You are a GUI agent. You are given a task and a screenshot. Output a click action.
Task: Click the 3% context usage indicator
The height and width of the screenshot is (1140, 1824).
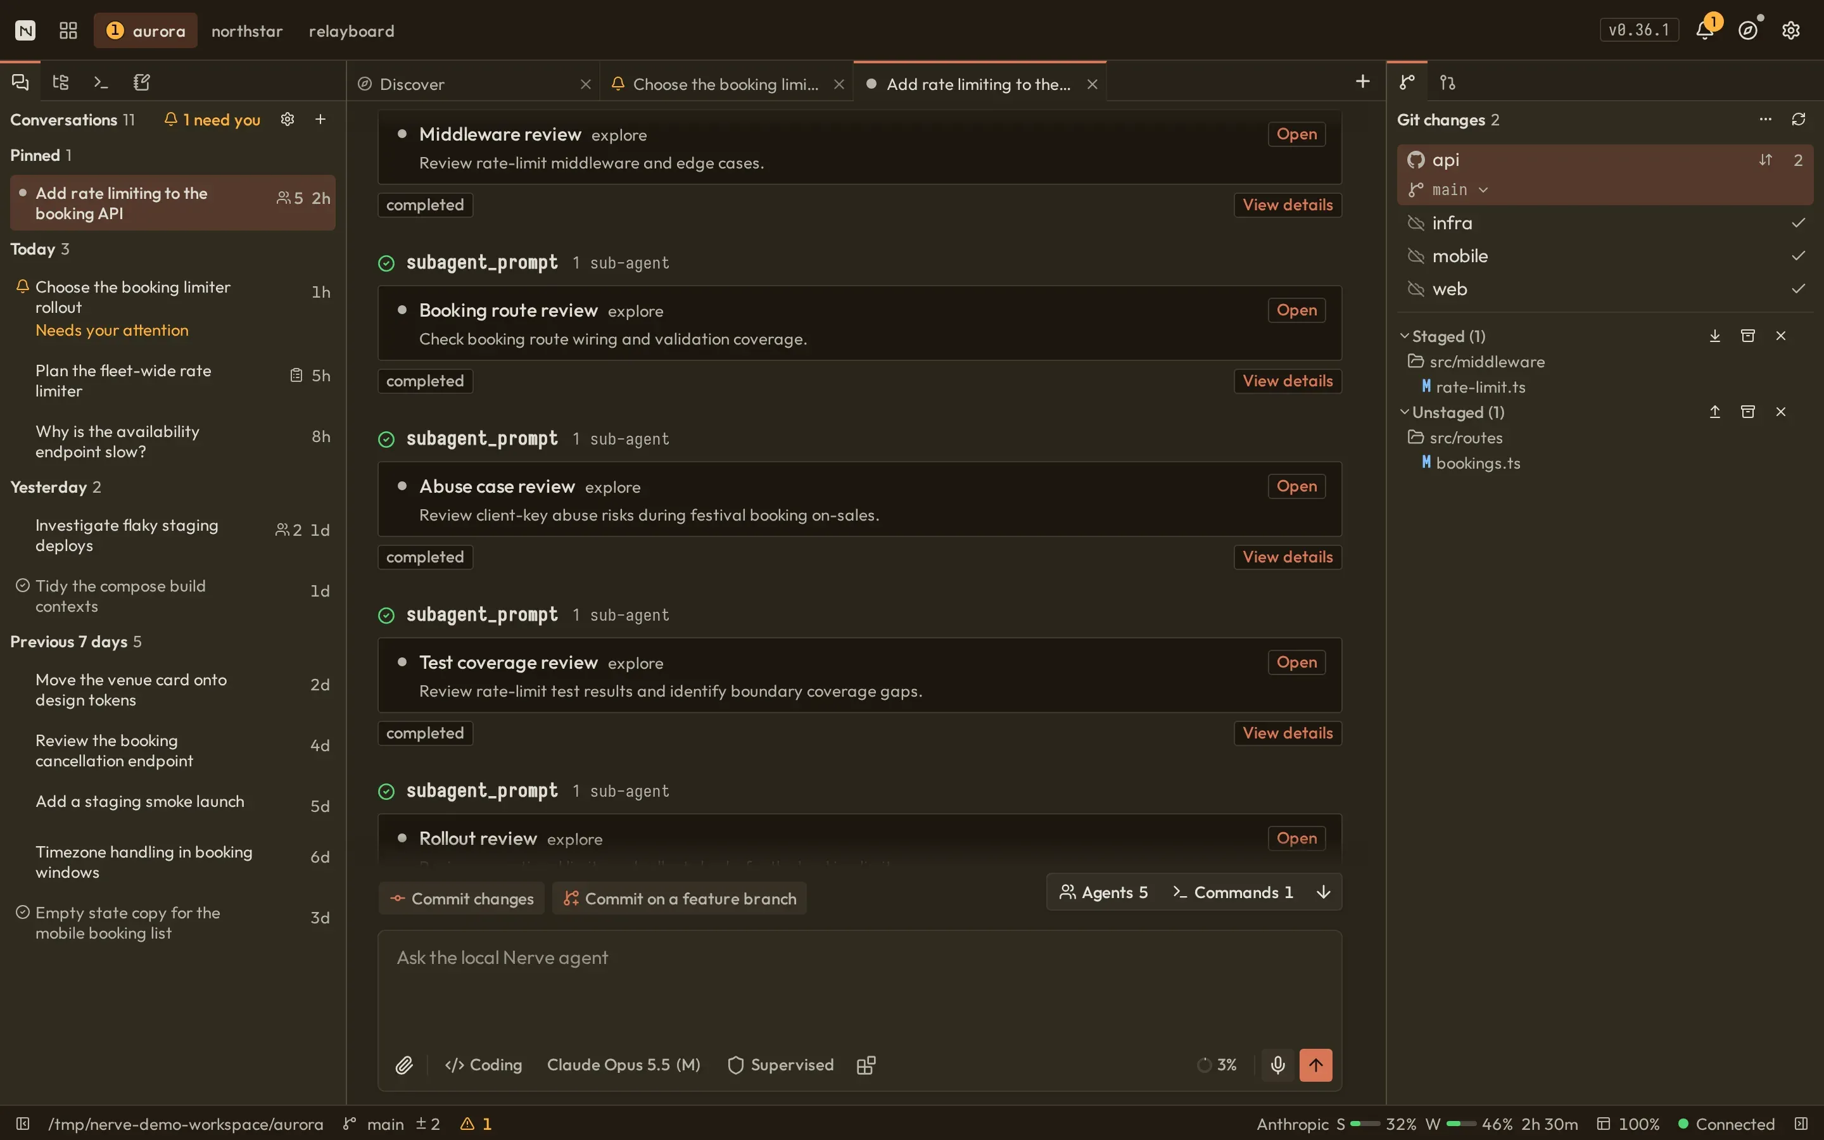coord(1217,1065)
